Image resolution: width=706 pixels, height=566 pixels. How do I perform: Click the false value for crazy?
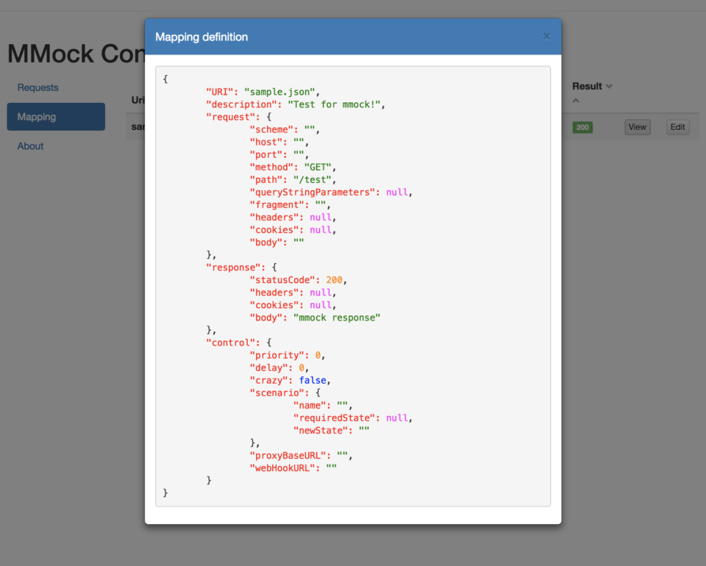click(x=313, y=381)
